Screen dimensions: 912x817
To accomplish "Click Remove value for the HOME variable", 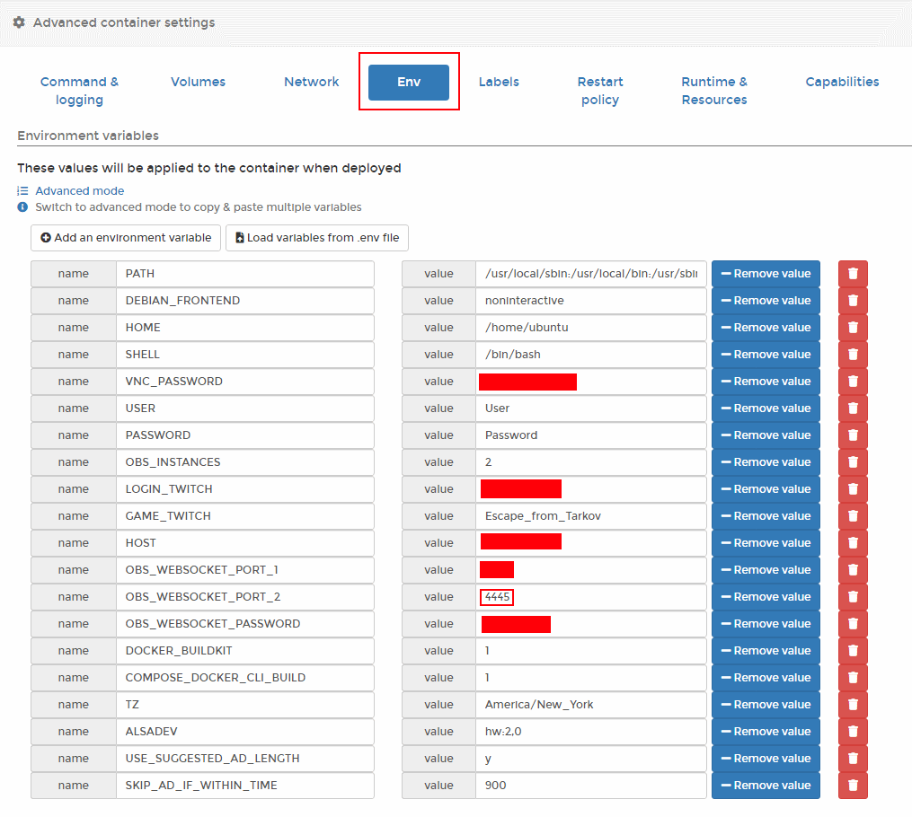I will pyautogui.click(x=766, y=328).
